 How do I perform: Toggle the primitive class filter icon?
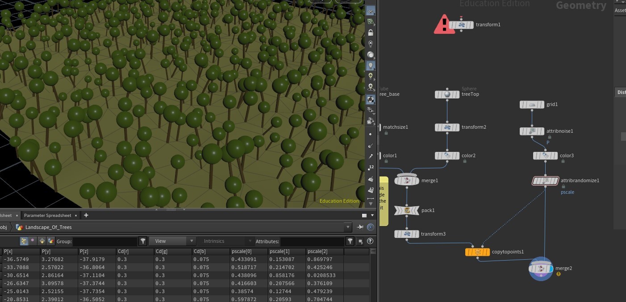pyautogui.click(x=42, y=241)
